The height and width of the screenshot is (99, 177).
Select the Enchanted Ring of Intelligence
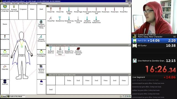point(41,51)
